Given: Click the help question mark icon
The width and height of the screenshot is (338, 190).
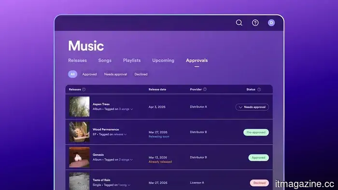Looking at the screenshot, I should 255,23.
